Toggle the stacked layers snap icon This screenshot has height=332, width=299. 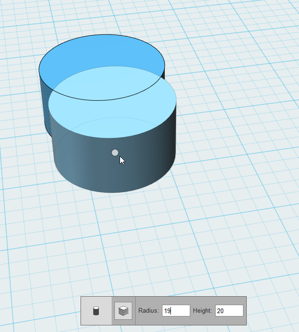pyautogui.click(x=123, y=311)
